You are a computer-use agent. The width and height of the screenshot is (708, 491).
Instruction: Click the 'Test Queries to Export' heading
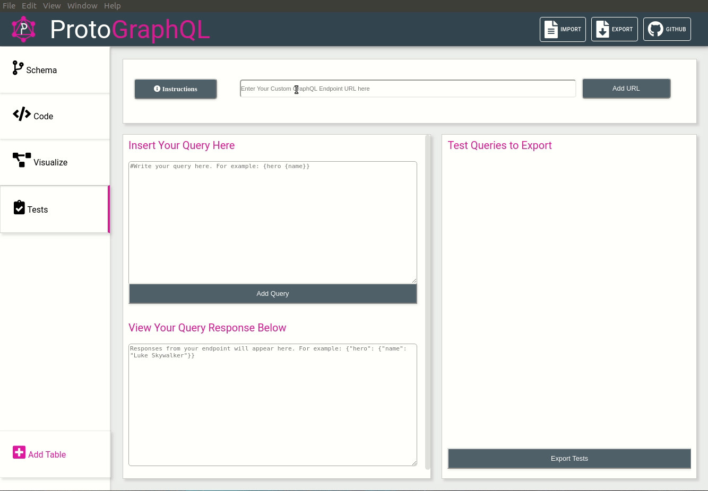(500, 145)
